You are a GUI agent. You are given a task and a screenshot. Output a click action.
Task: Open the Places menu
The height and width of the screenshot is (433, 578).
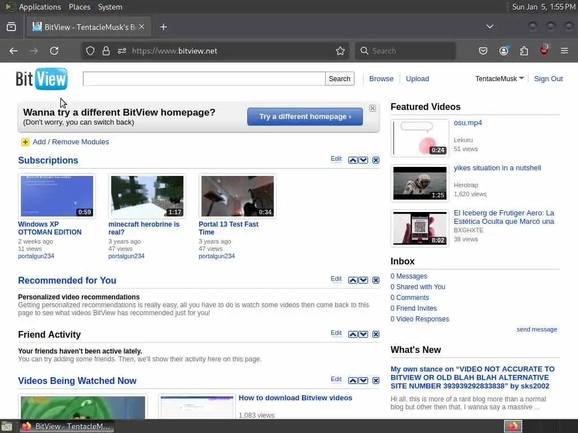tap(80, 7)
